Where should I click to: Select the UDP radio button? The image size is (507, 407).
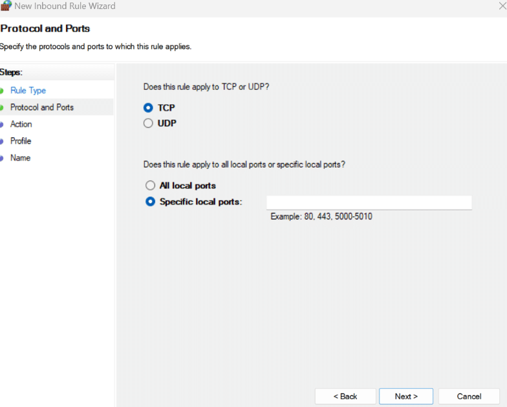(148, 123)
